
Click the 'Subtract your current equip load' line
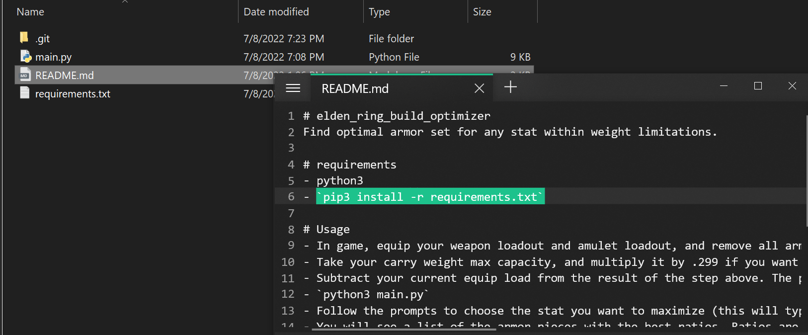552,278
